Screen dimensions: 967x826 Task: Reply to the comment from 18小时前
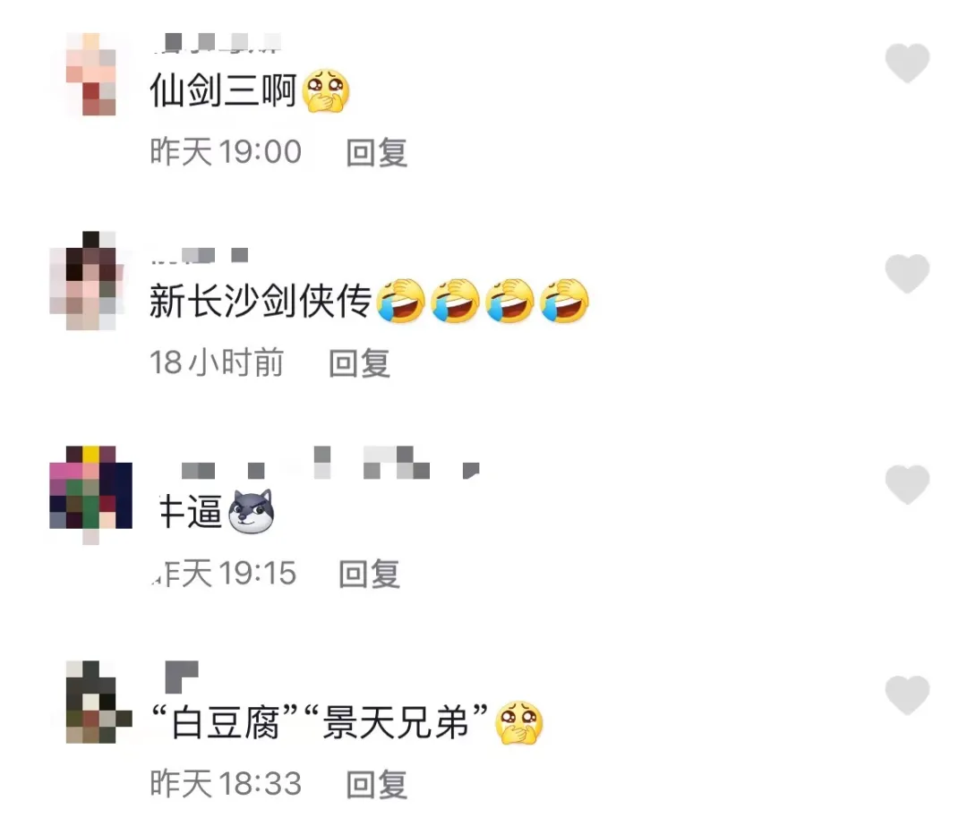(x=359, y=363)
